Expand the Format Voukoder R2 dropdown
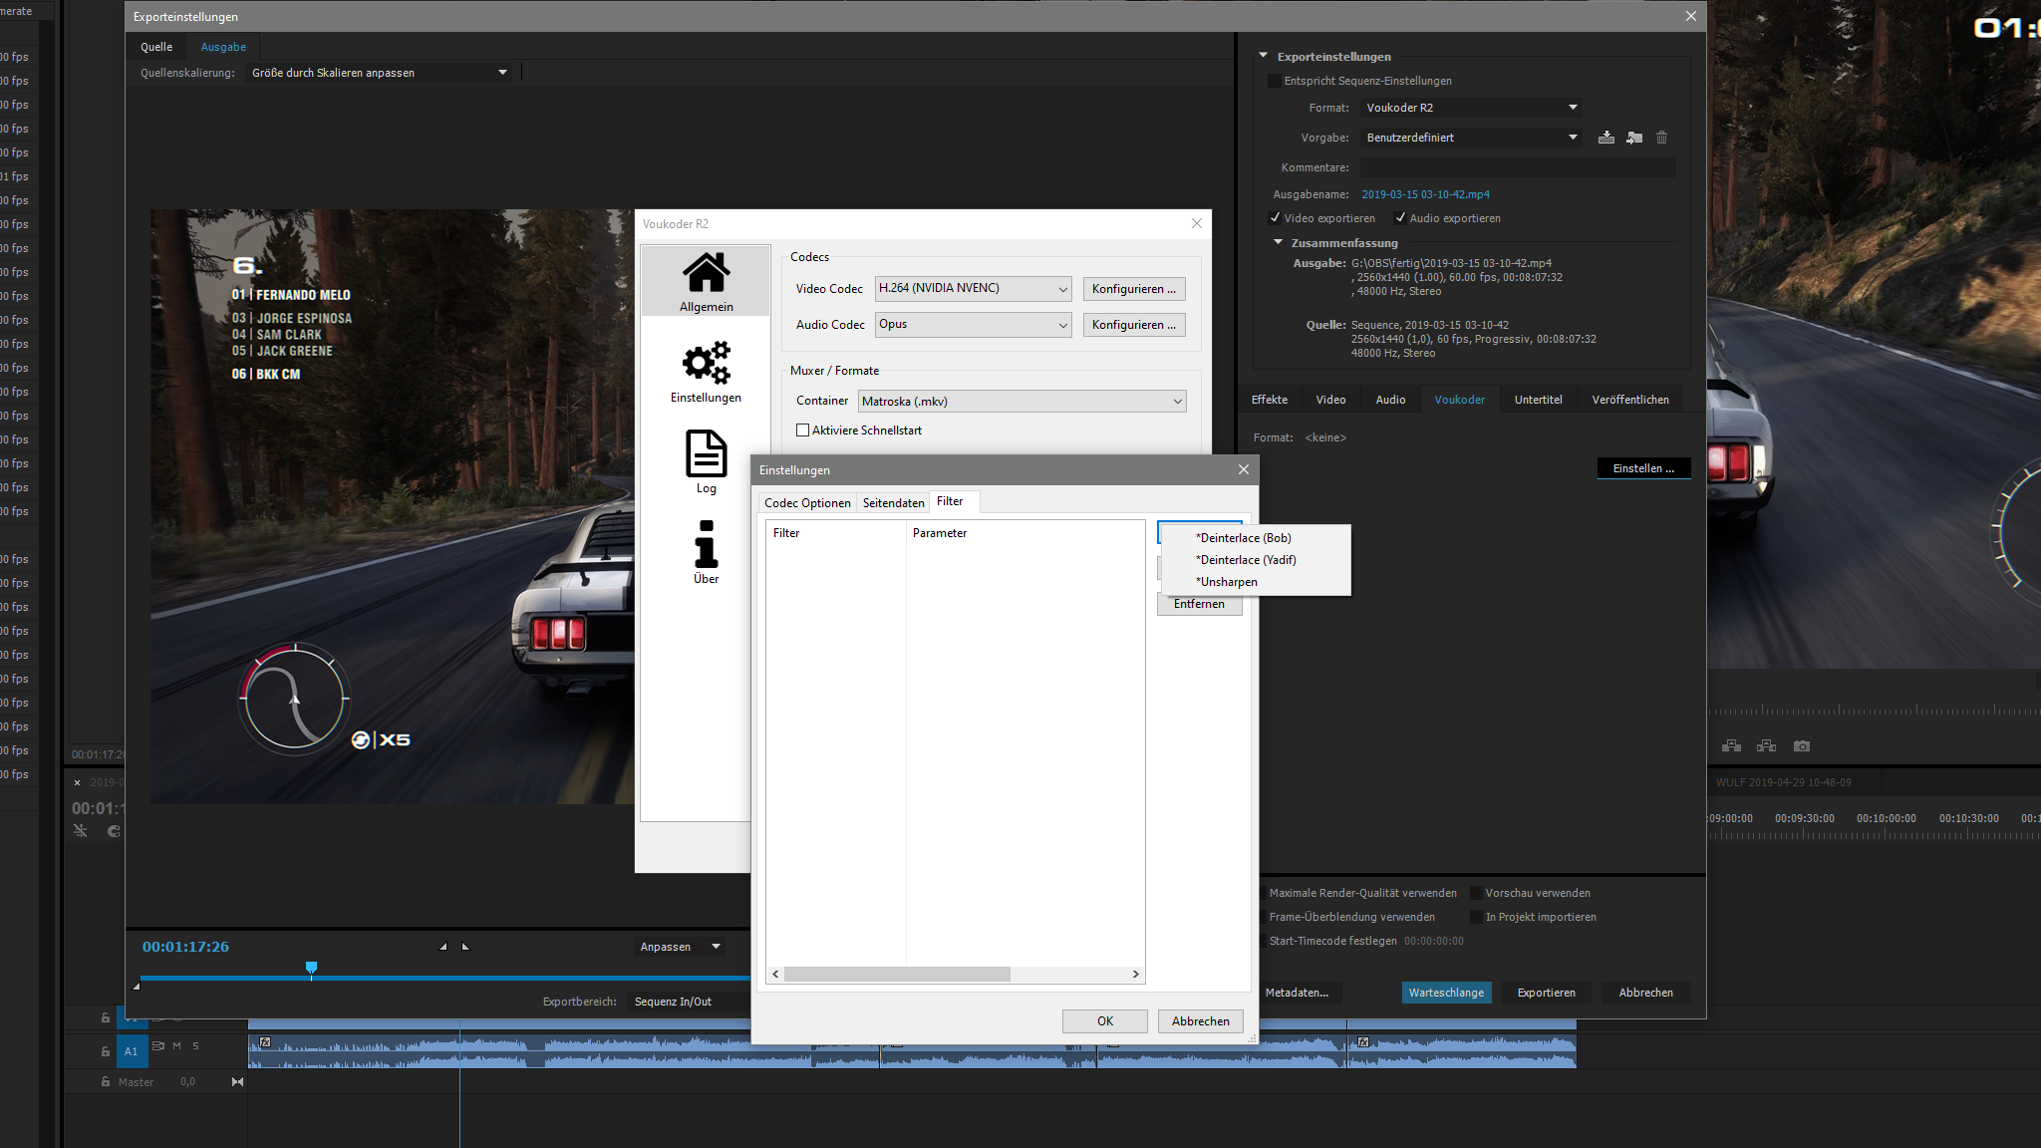The image size is (2041, 1148). (1471, 108)
